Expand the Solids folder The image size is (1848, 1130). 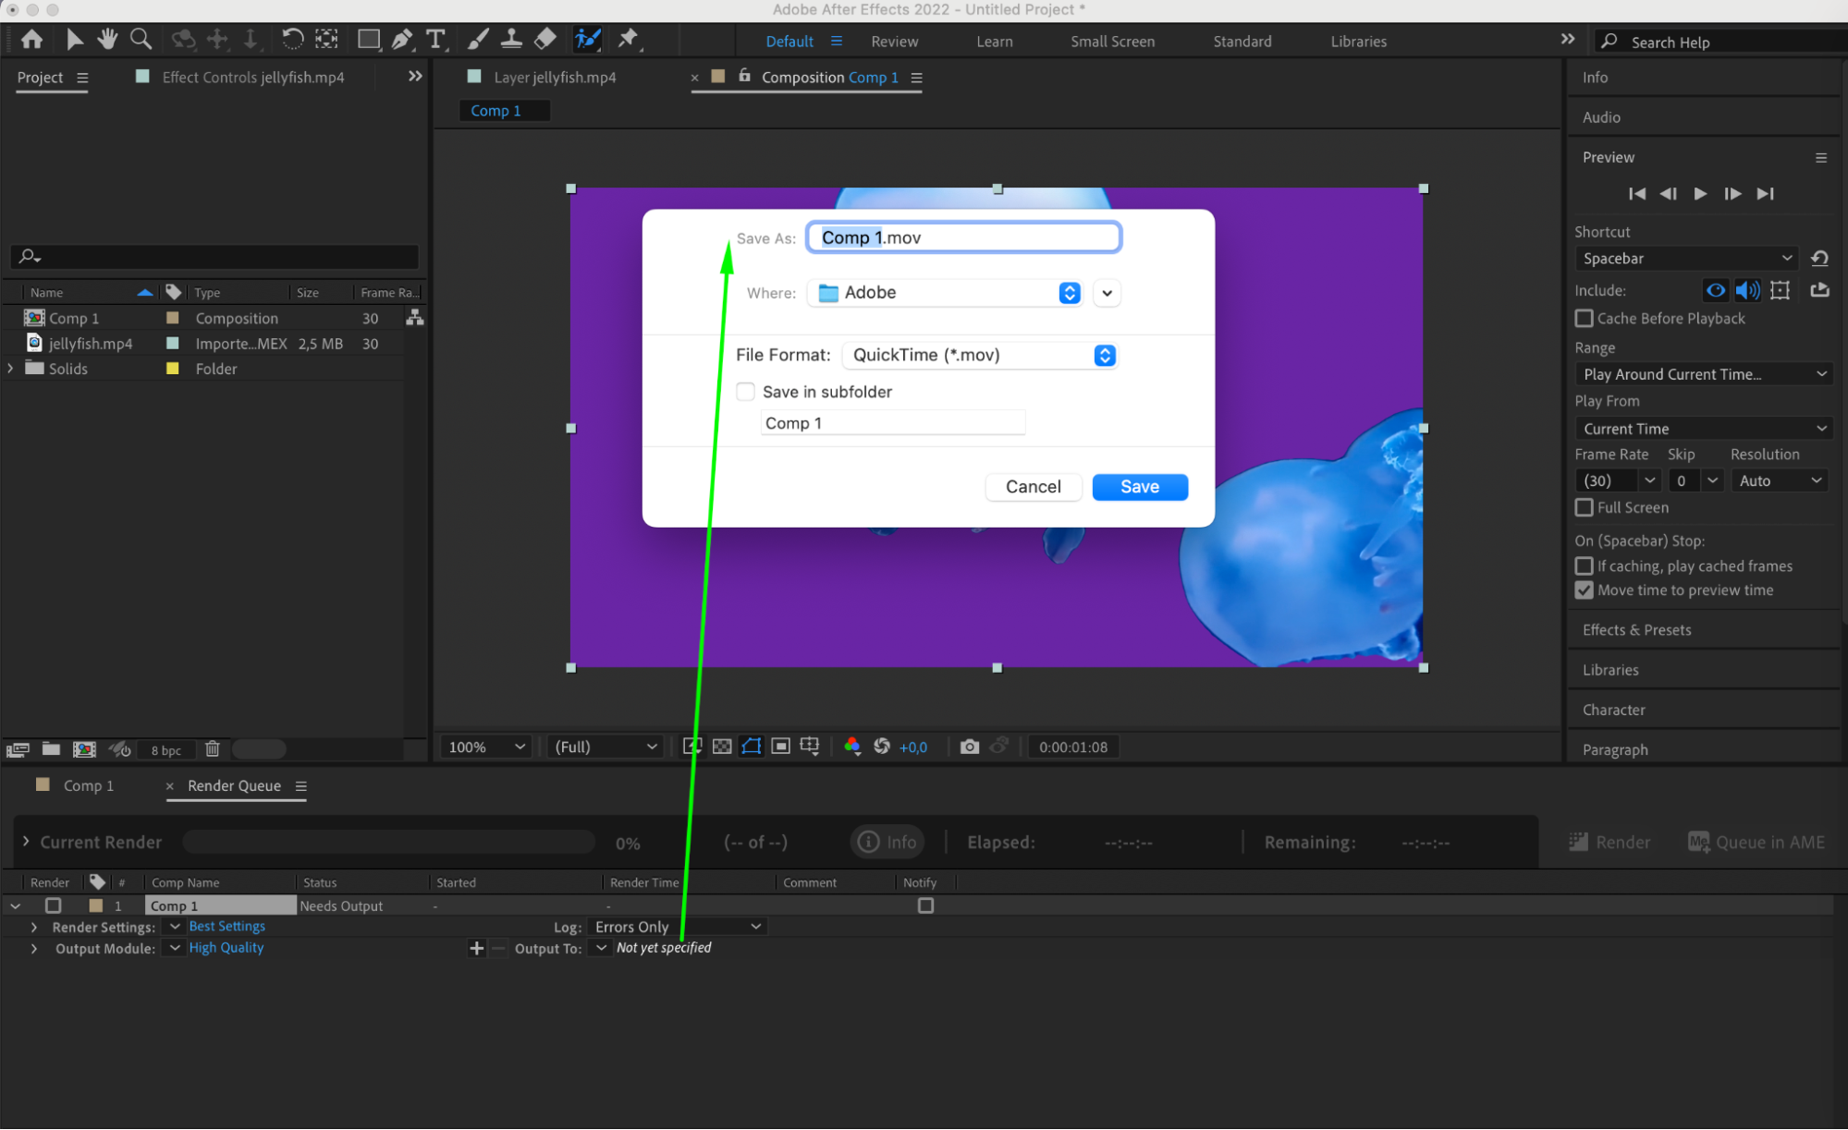click(x=11, y=369)
